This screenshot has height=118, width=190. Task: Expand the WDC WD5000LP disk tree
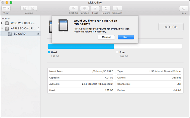pos(2,23)
